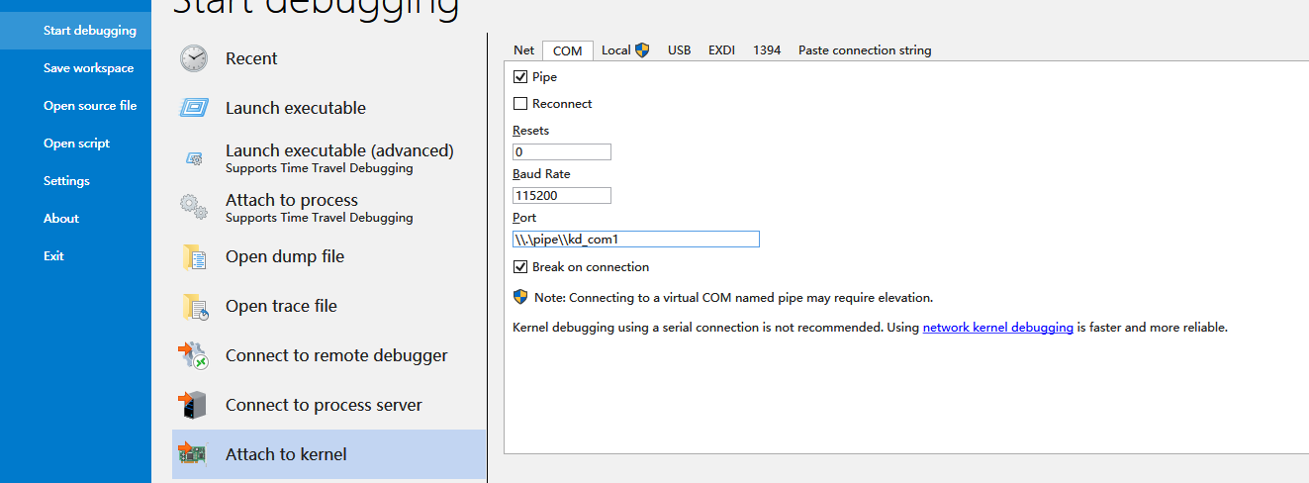1309x483 pixels.
Task: Click the Launch executable (advanced) gear icon
Action: tap(194, 158)
